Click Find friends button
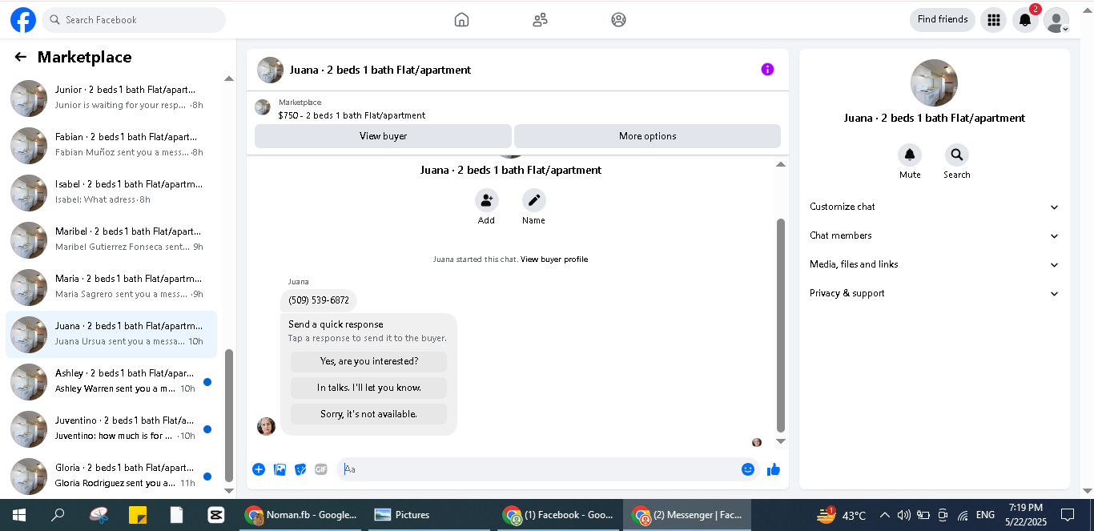Viewport: 1094px width, 531px height. coord(943,19)
